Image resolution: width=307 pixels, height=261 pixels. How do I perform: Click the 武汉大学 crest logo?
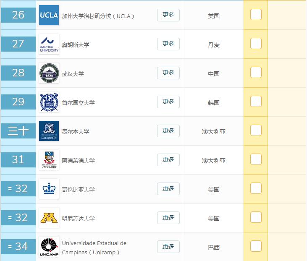[x=49, y=73]
